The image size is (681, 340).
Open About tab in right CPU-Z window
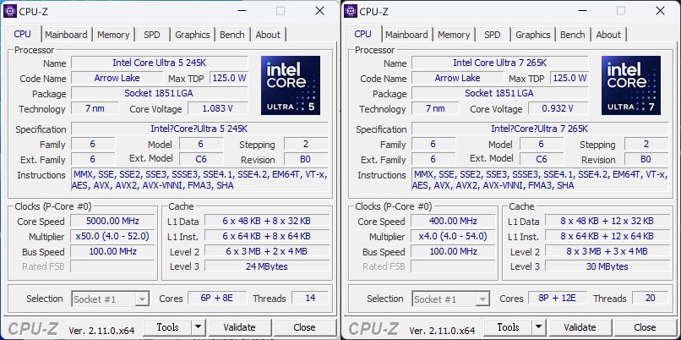(608, 35)
